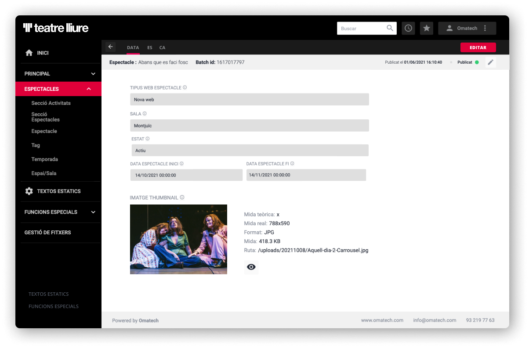Click the home icon beside INICI
This screenshot has height=348, width=529.
(29, 53)
